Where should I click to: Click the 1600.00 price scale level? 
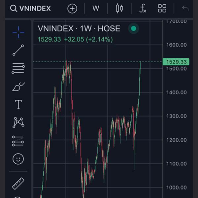(x=177, y=45)
